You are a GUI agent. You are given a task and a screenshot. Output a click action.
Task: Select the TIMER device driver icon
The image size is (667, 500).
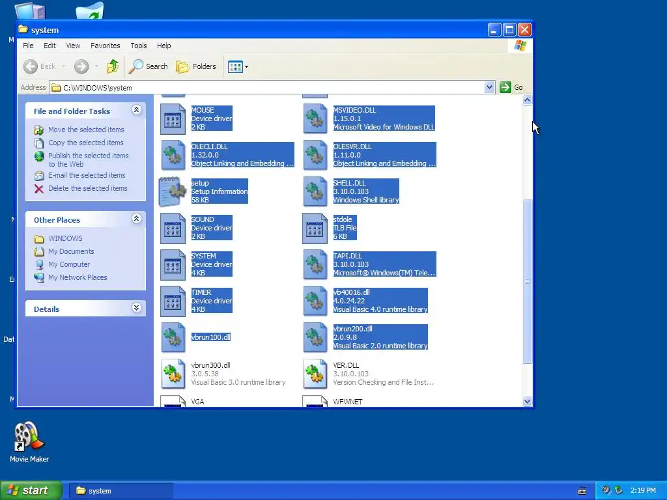pyautogui.click(x=173, y=301)
